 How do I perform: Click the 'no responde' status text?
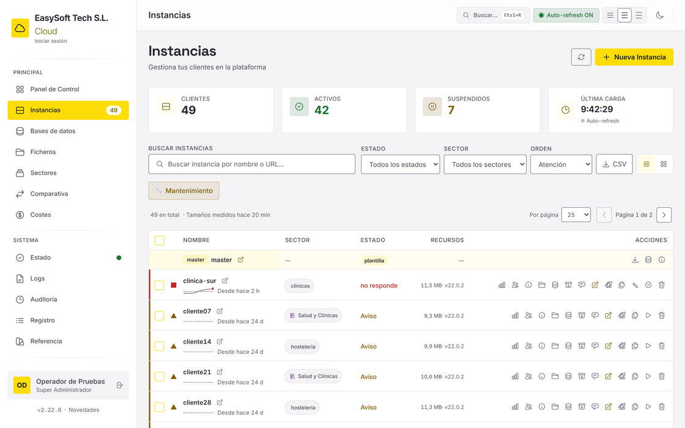[x=379, y=286]
